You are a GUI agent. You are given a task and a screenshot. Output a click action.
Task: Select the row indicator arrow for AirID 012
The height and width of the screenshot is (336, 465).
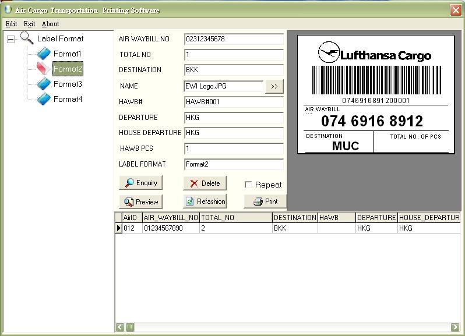click(x=119, y=228)
